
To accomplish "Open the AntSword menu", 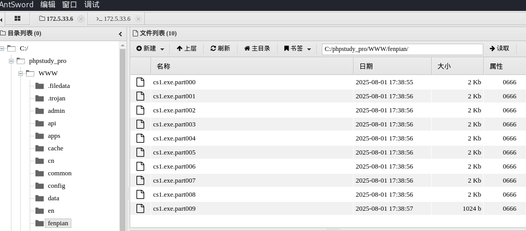I will click(17, 5).
